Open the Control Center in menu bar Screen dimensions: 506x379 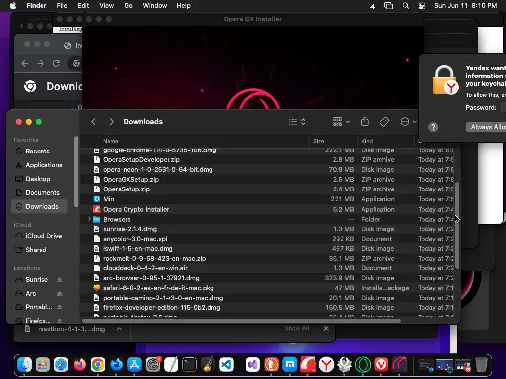click(422, 6)
